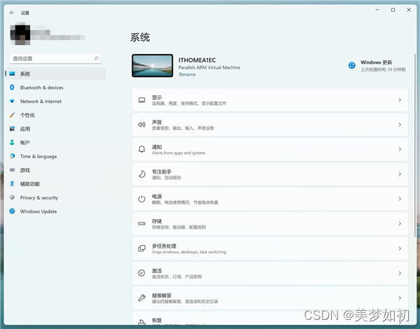
Task: Click chevron on the 存储 row
Action: click(400, 223)
